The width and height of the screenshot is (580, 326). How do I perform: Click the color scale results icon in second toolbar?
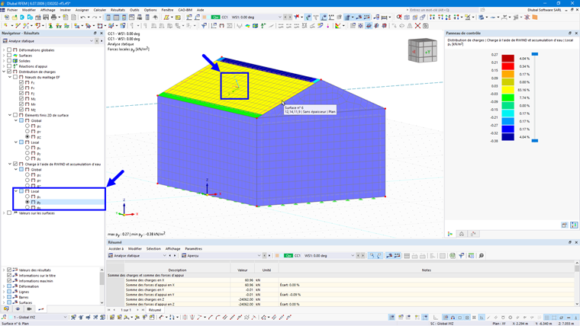click(x=338, y=26)
